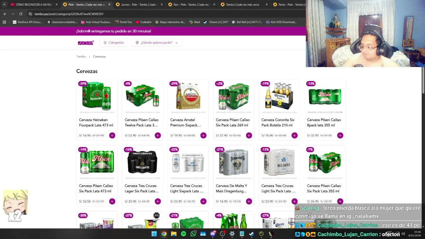This screenshot has width=425, height=239.
Task: Open DevDocs API Docu... bookmark
Action: (x=27, y=22)
